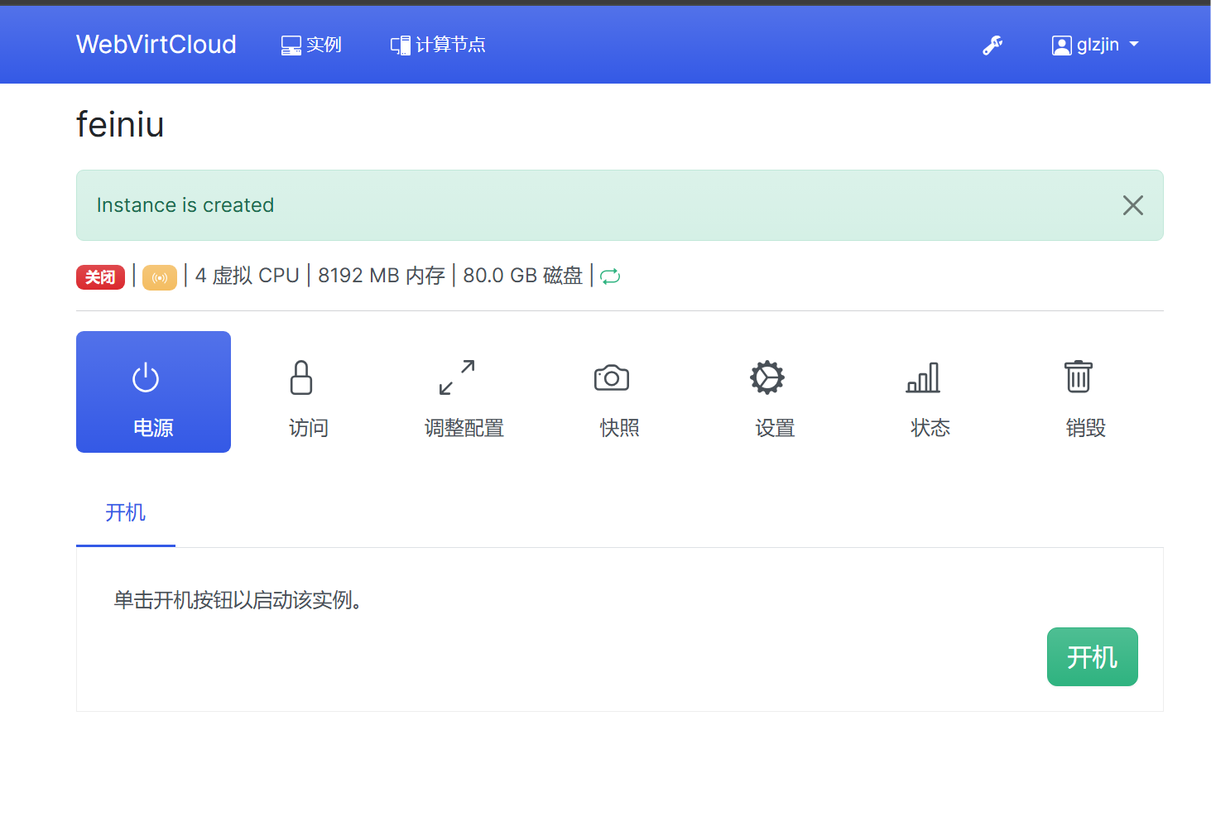Click the user avatar icon beside glzjin
Viewport: 1211px width, 836px height.
point(1061,46)
